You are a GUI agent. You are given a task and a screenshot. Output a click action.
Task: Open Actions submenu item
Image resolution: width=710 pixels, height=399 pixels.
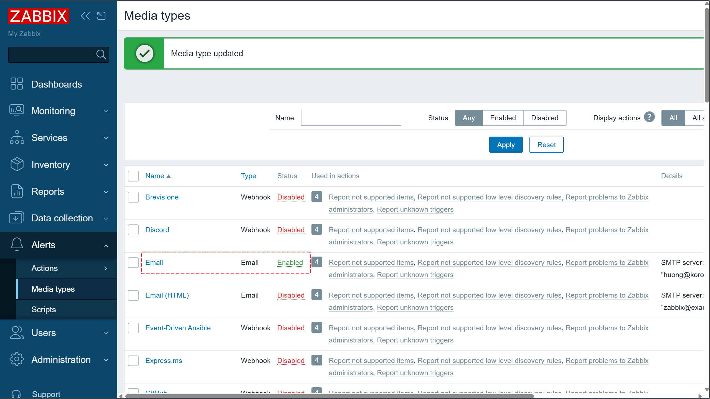(44, 268)
